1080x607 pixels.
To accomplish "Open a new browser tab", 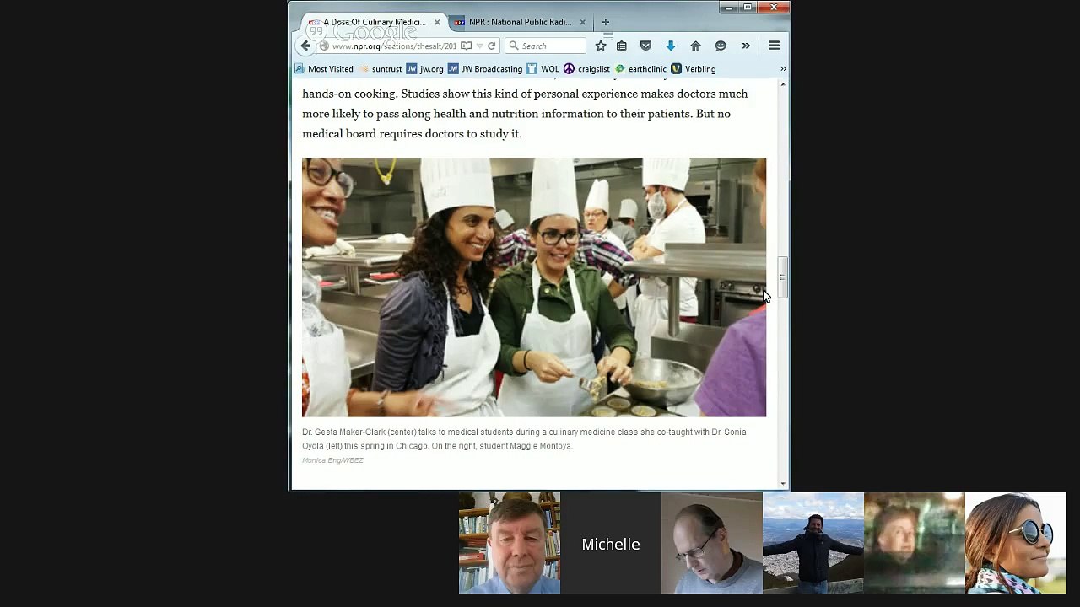I will 605,22.
